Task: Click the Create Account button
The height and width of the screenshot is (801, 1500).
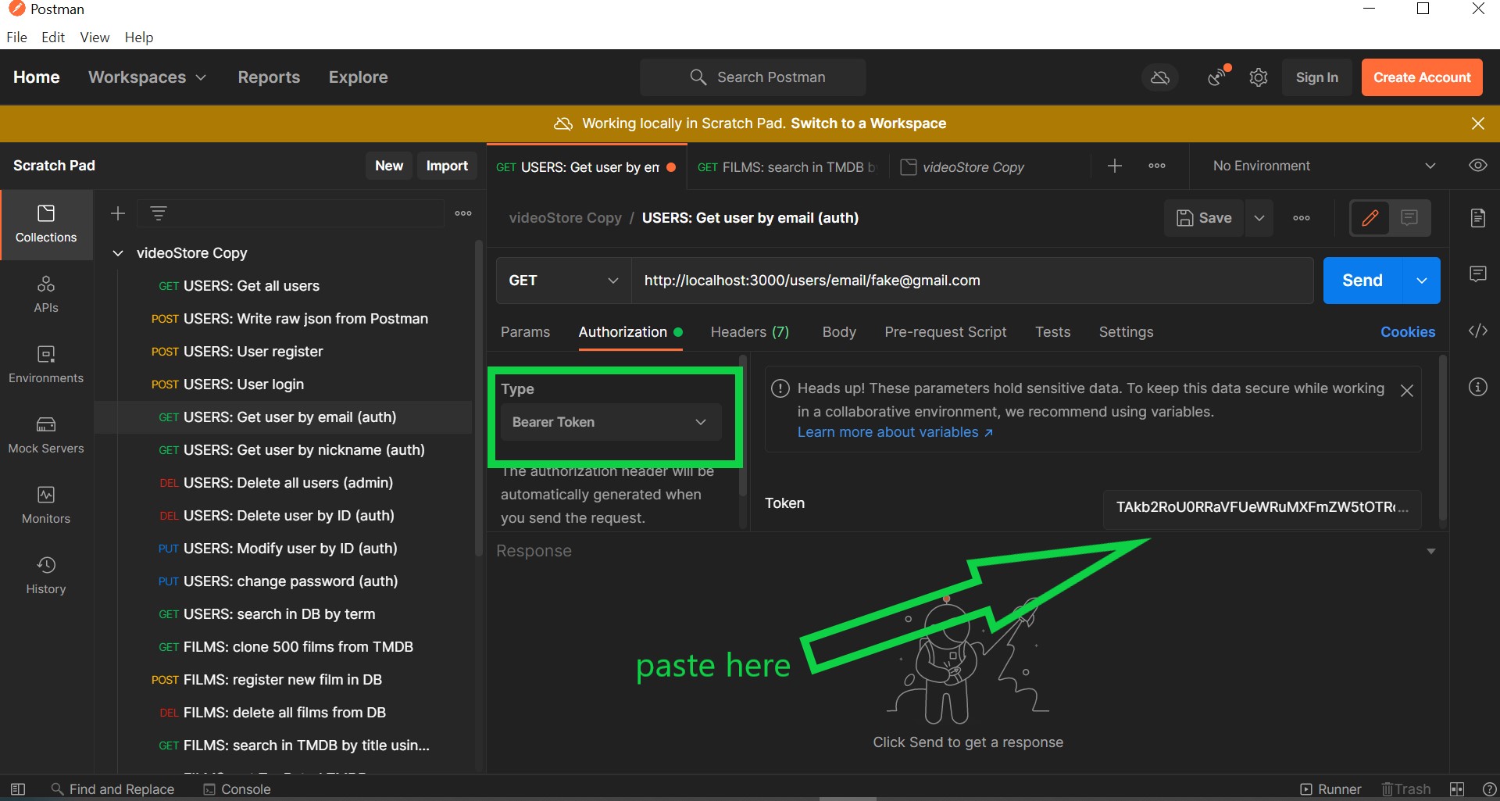Action: point(1422,77)
